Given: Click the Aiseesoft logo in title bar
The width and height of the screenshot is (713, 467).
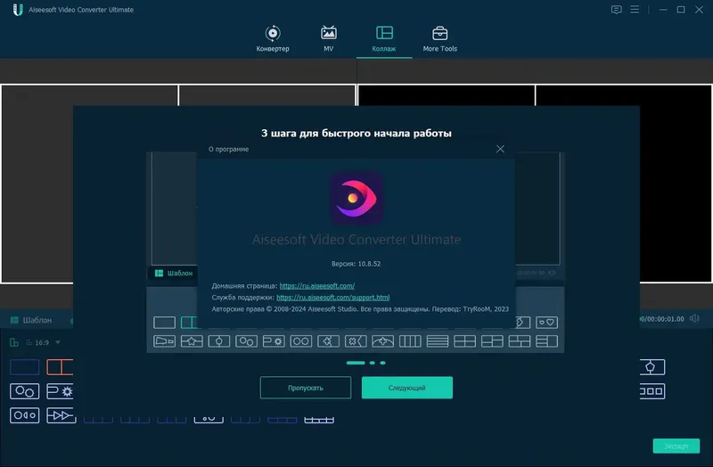Looking at the screenshot, I should [18, 10].
